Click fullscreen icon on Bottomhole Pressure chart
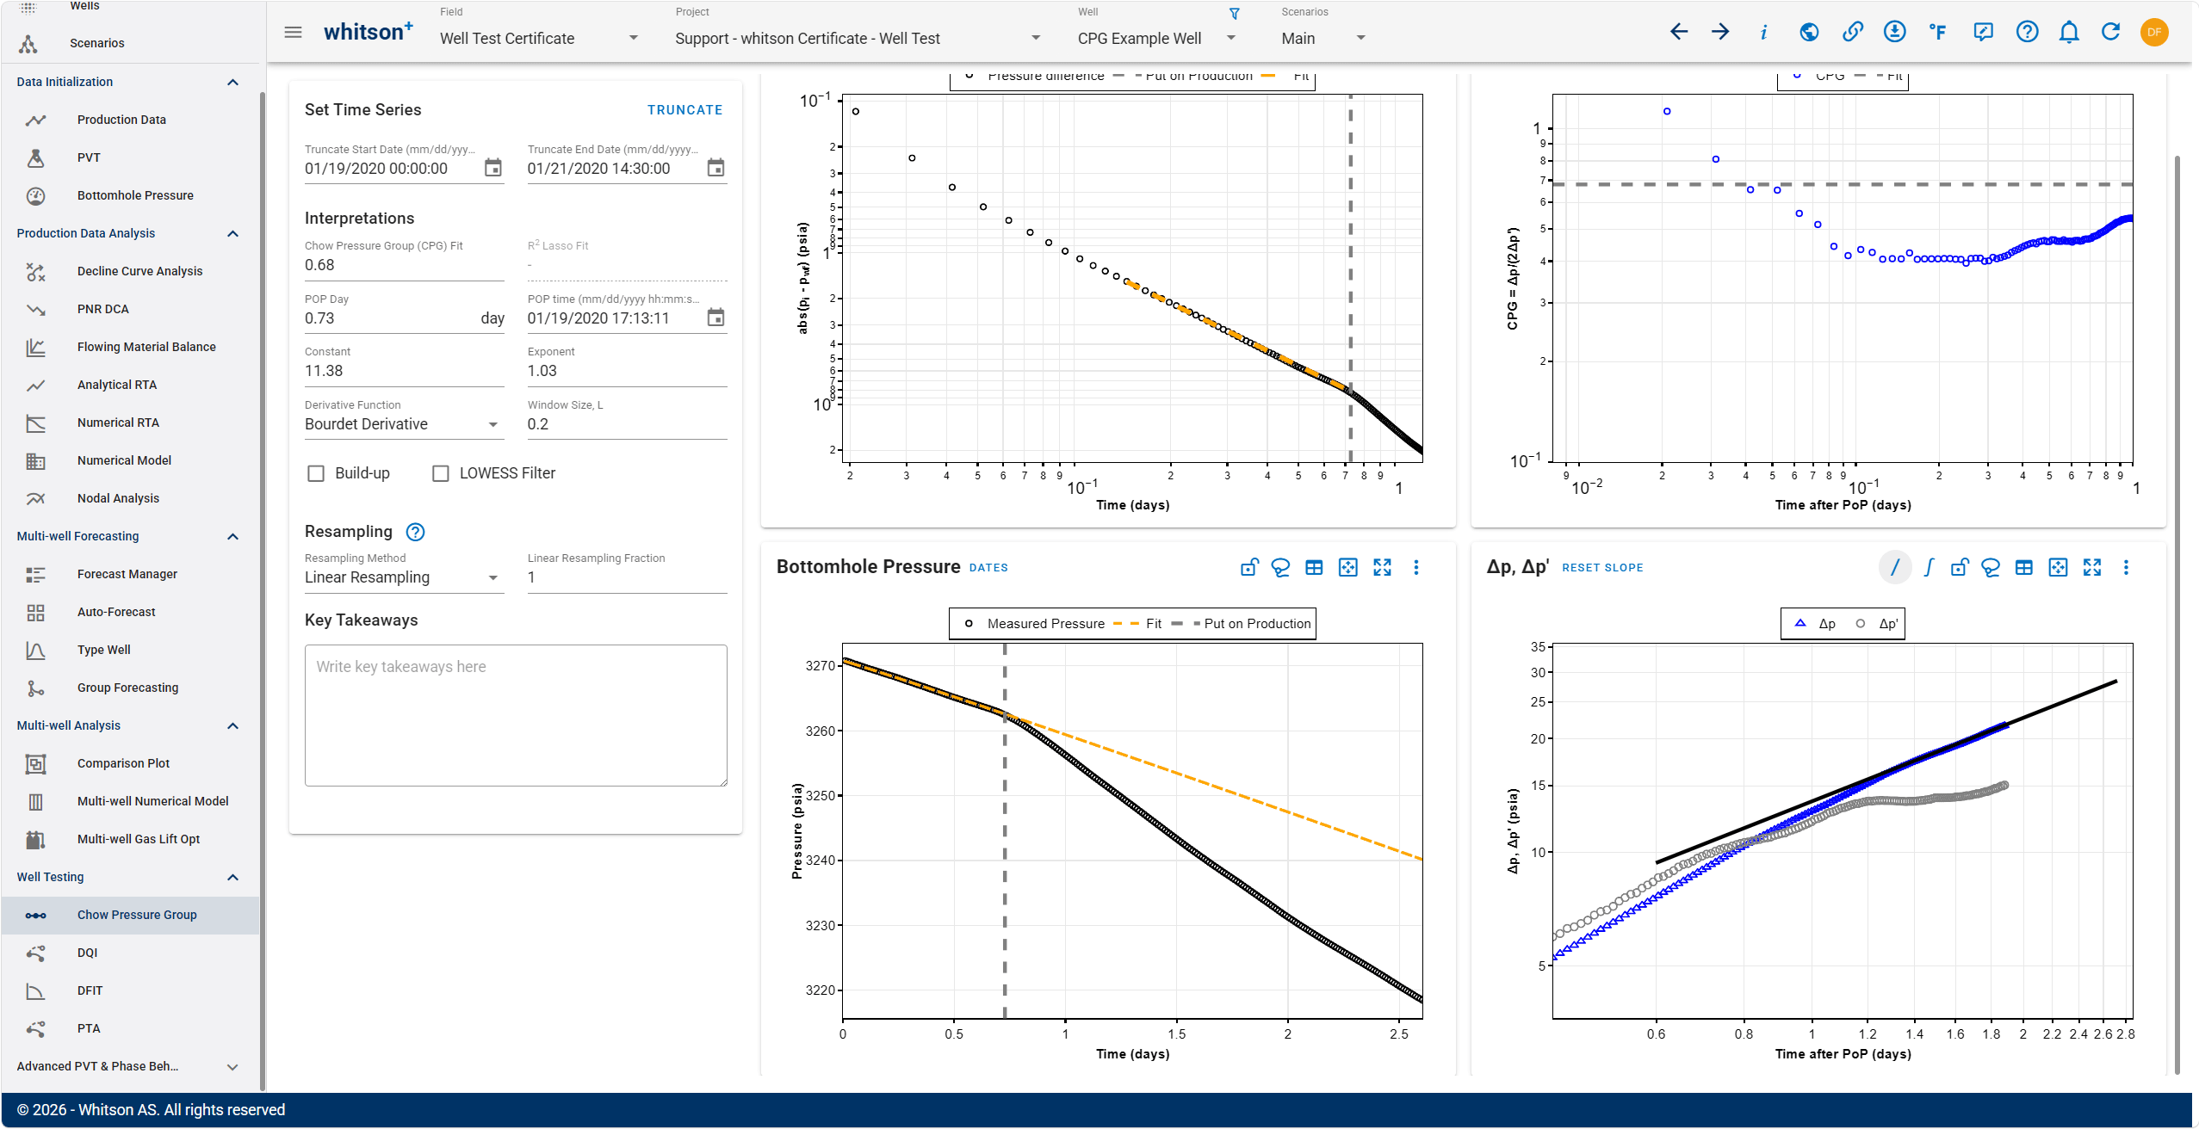Screen dimensions: 2199x1129 [1382, 567]
